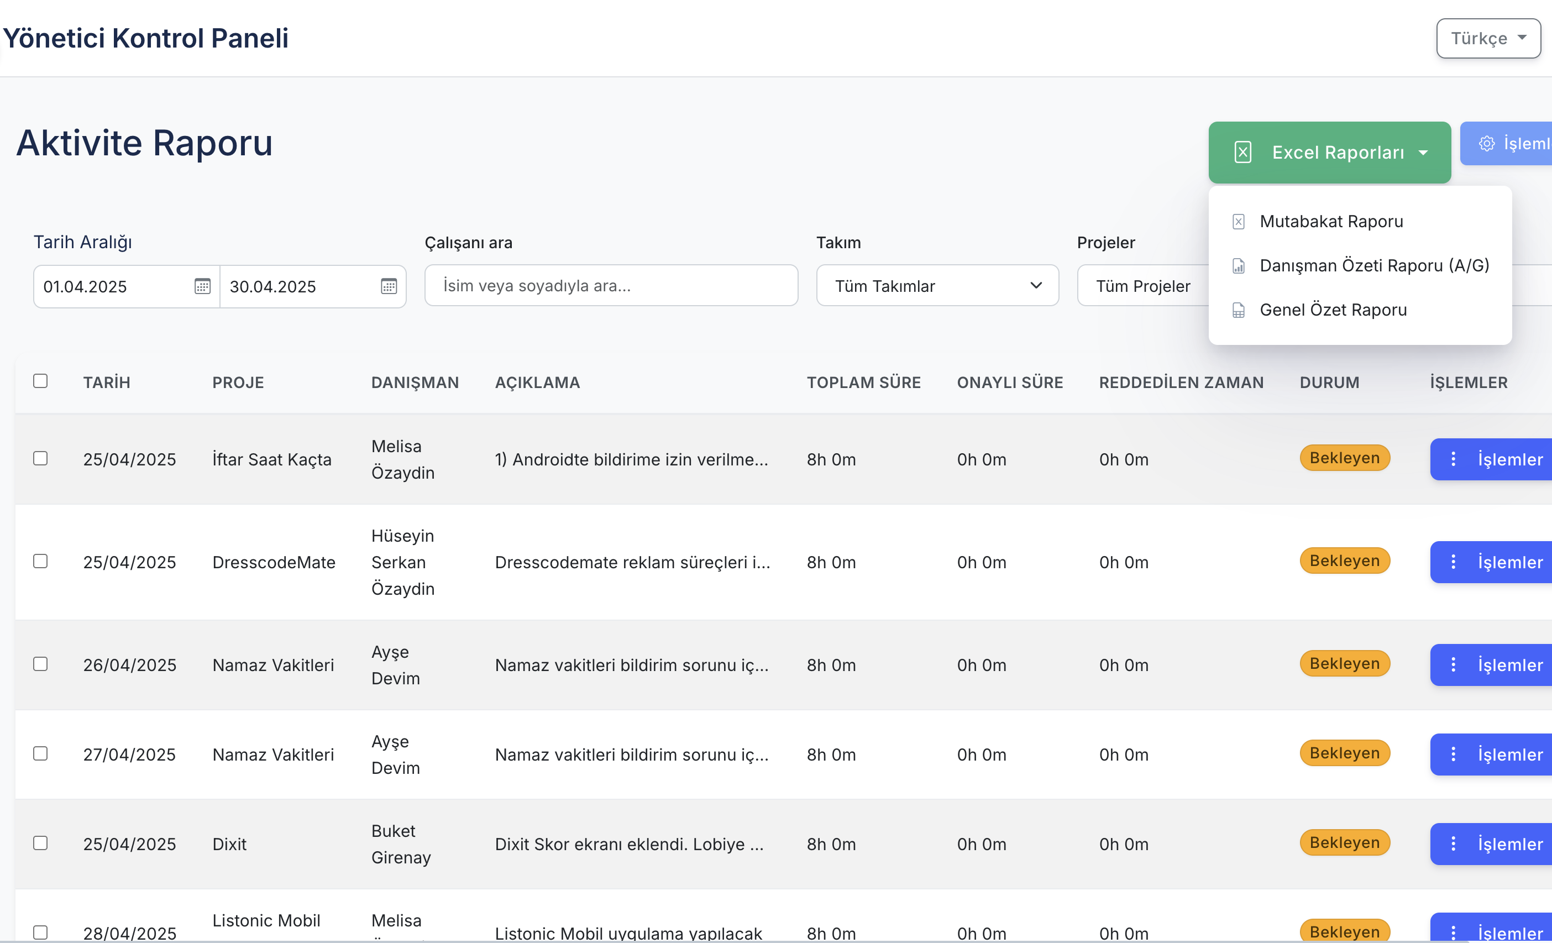Screen dimensions: 1552x943
Task: Click project name İftar Saat Kaçta
Action: [x=271, y=459]
